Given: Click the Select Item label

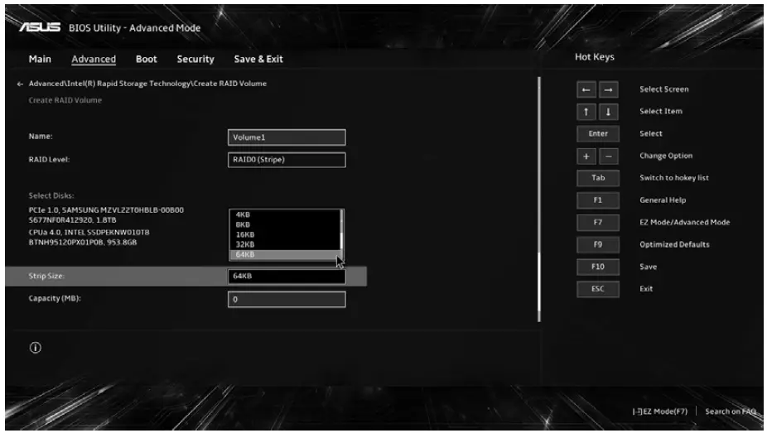Looking at the screenshot, I should [660, 112].
